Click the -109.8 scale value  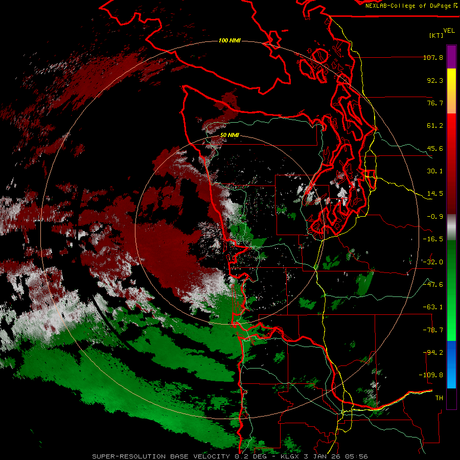pyautogui.click(x=431, y=375)
